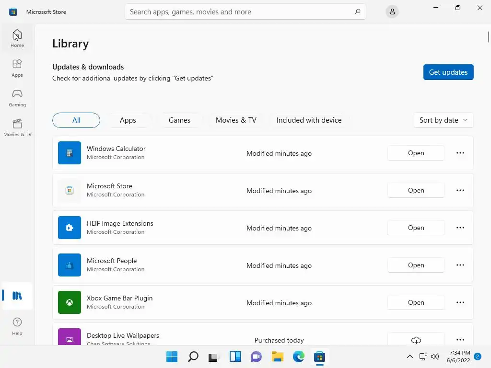Screen dimensions: 491x368
Task: Click the Windows Start button
Action: click(172, 356)
